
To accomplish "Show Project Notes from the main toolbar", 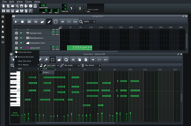I will 26,11.
